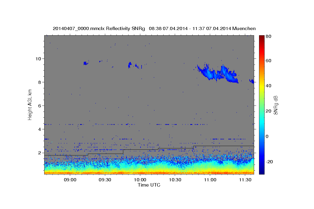Click the 'Height AGL km' axis label

tap(30, 104)
